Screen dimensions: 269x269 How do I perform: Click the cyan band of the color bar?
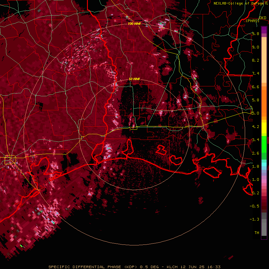pyautogui.click(x=264, y=164)
